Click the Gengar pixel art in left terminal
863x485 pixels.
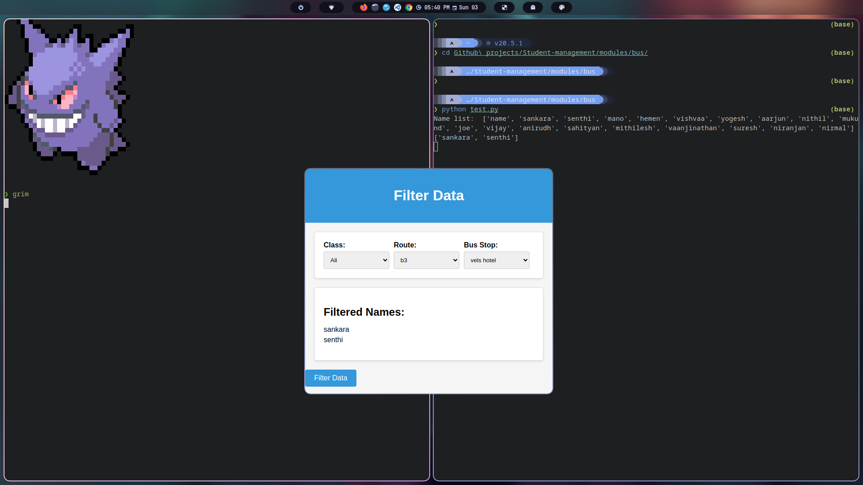(70, 97)
